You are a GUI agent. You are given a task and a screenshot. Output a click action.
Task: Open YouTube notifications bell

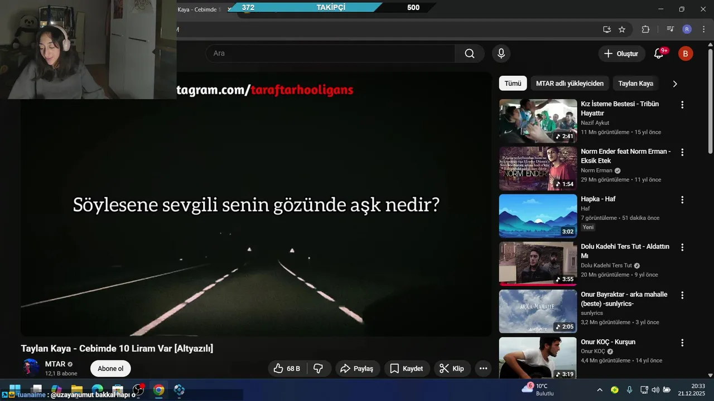pos(659,53)
